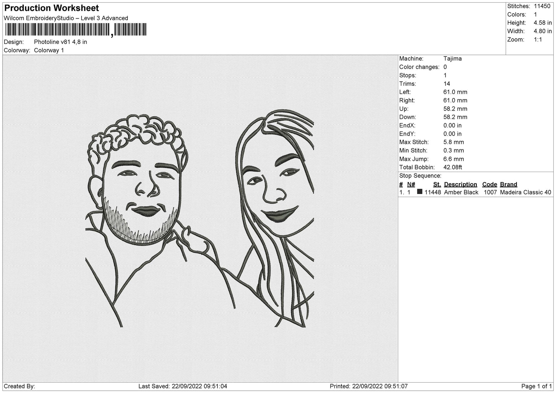This screenshot has width=556, height=393.
Task: Select the Machine value Tajima
Action: pyautogui.click(x=452, y=59)
